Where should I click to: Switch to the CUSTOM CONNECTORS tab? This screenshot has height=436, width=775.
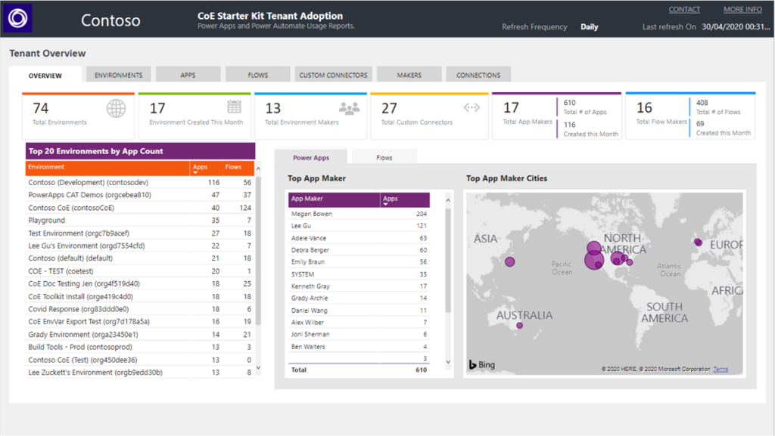[333, 73]
